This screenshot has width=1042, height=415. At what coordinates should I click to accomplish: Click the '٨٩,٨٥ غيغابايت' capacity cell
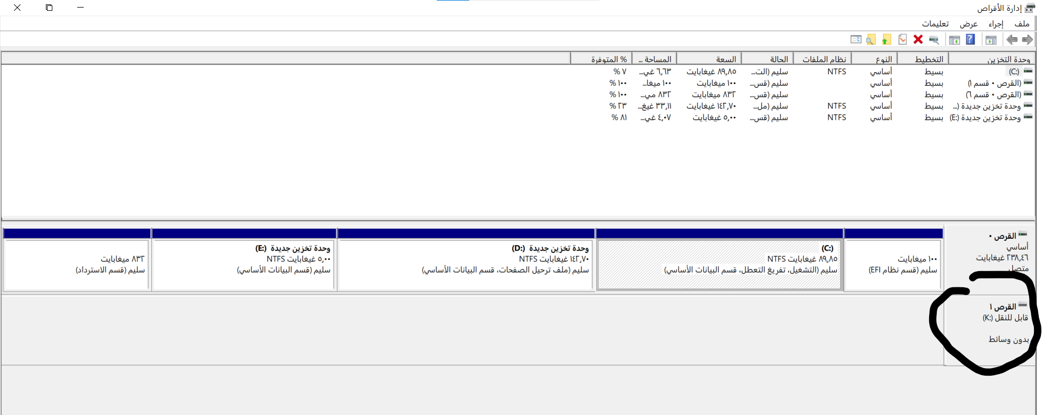click(x=711, y=72)
